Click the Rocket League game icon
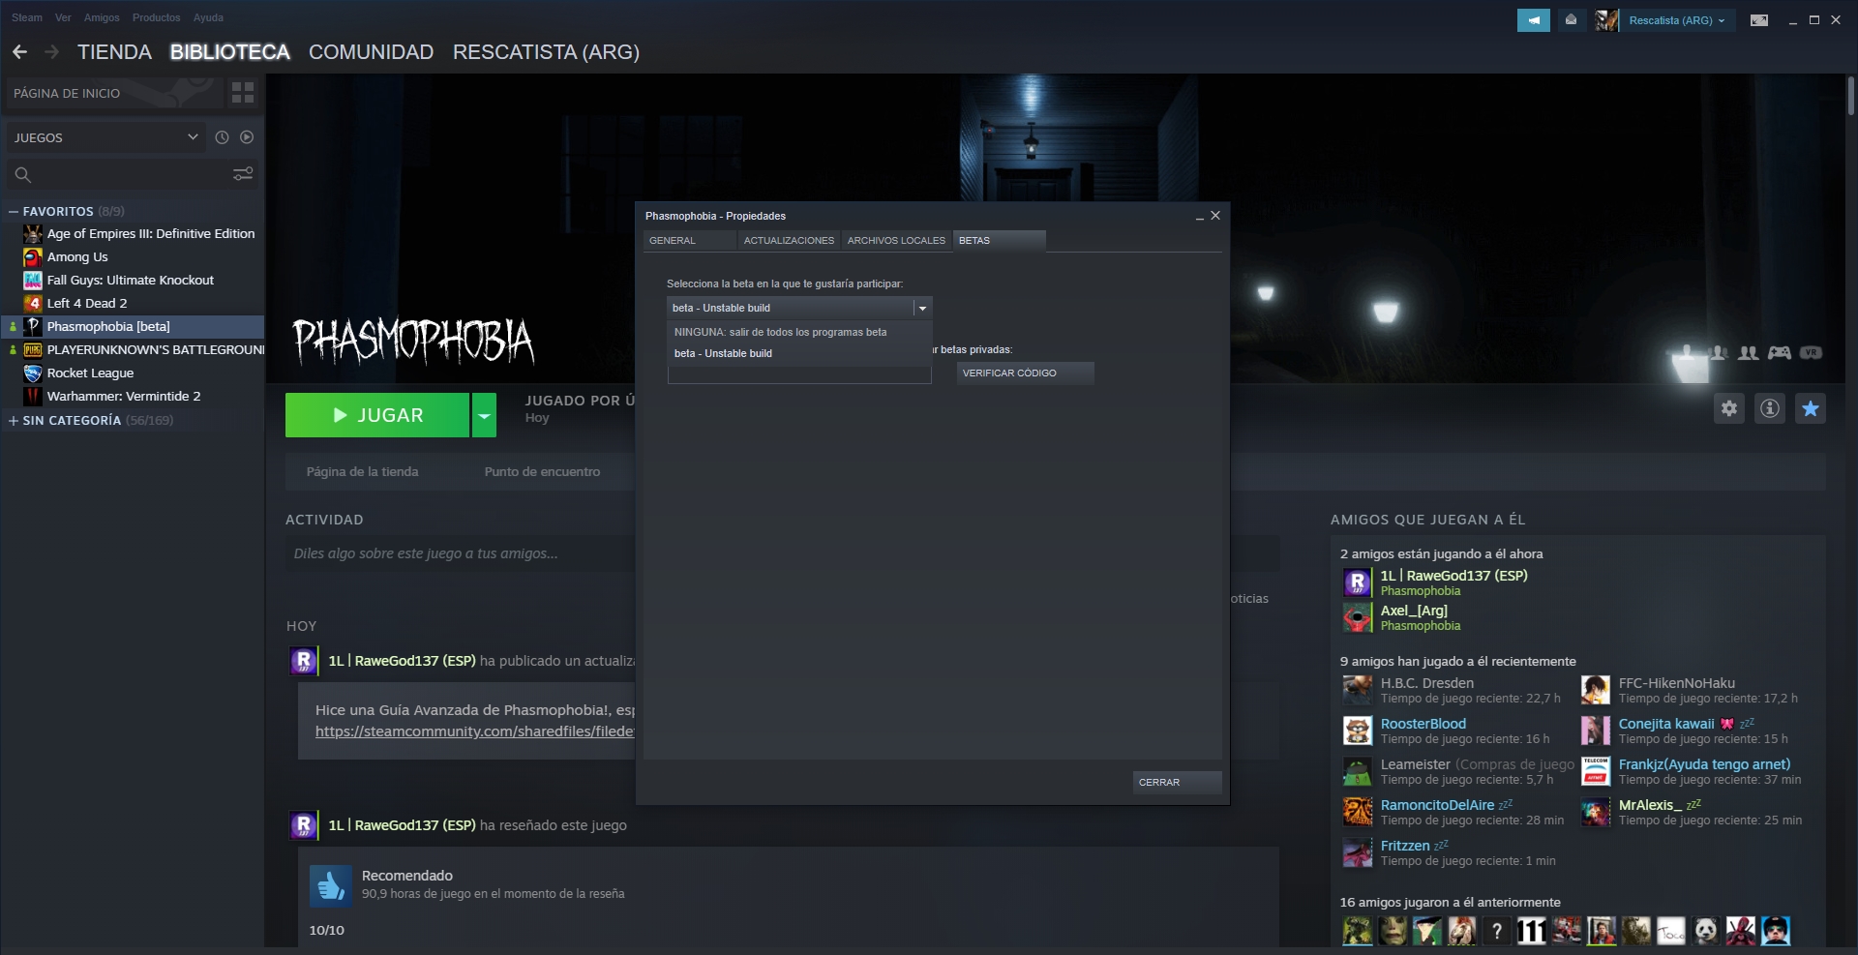 click(33, 373)
